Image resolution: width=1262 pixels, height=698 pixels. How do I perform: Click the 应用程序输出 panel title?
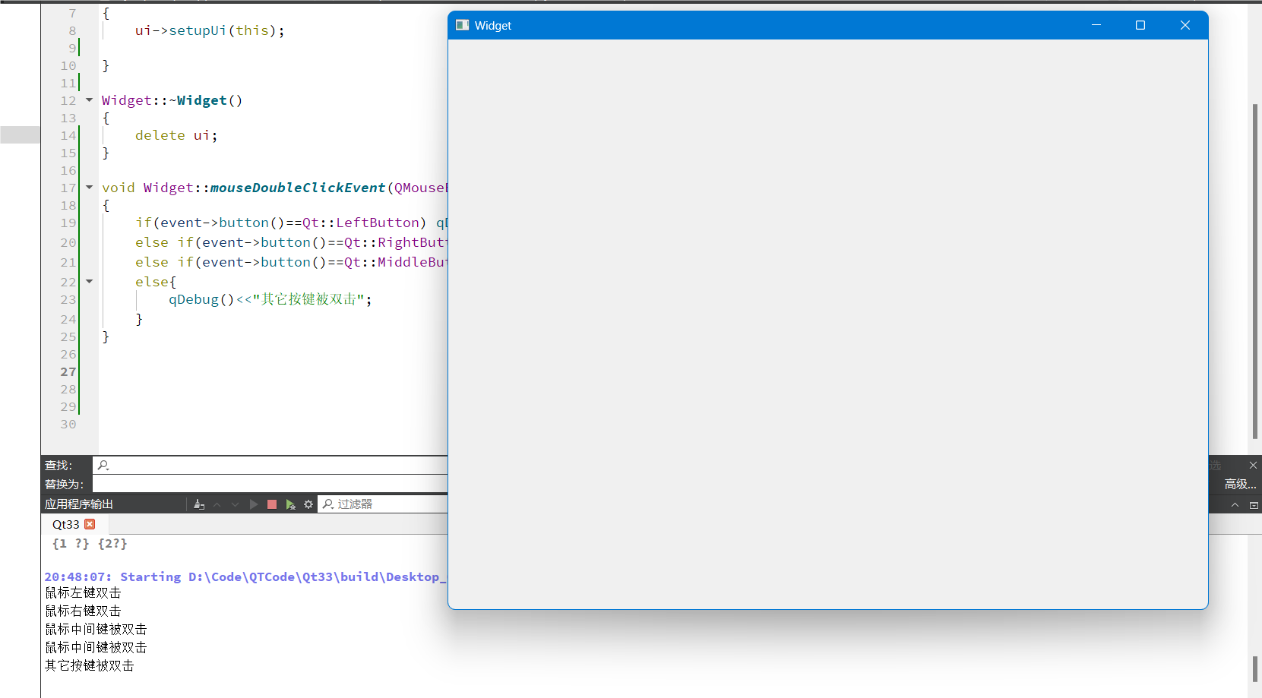(79, 504)
